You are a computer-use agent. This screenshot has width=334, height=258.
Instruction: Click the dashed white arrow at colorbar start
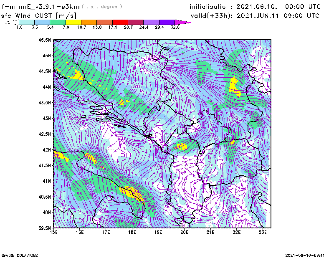pyautogui.click(x=12, y=22)
